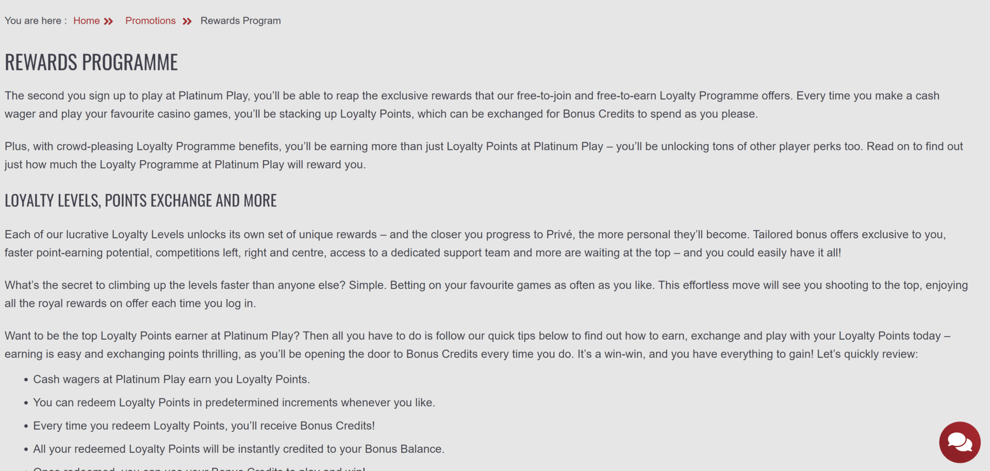Screen dimensions: 990x471
Task: Click the double chevron after Home
Action: tap(108, 21)
